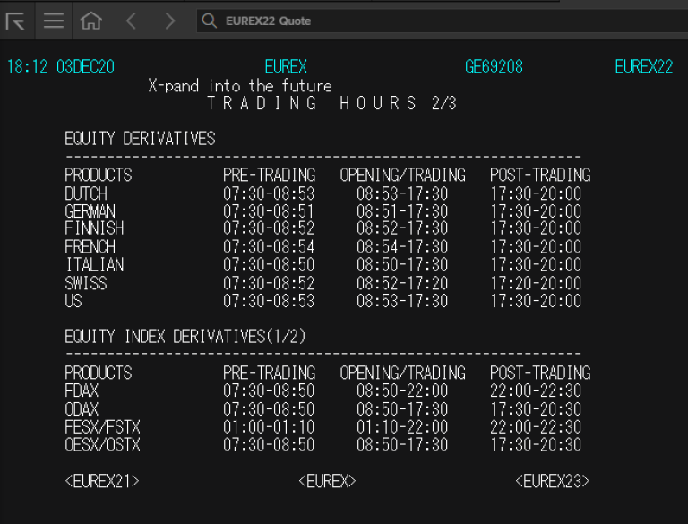Select the US product row

(x=322, y=301)
